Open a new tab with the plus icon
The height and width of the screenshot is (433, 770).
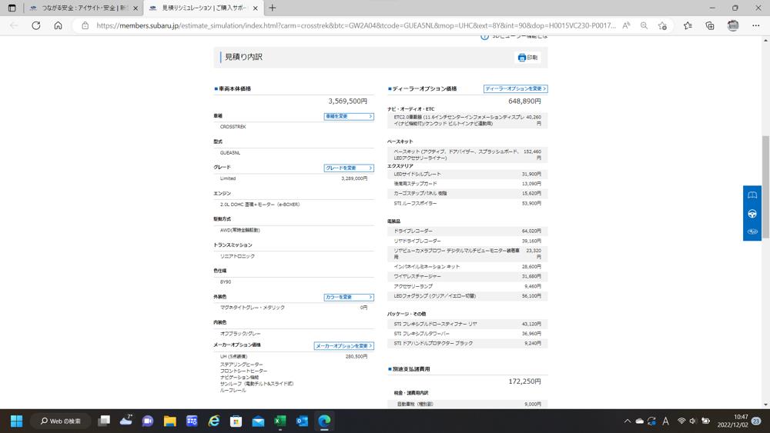272,8
